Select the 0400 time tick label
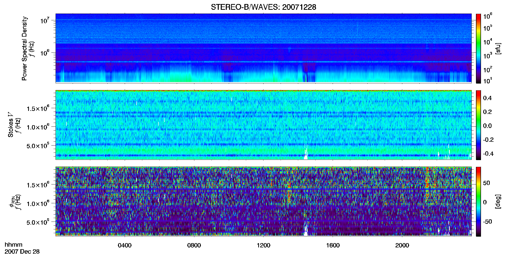This screenshot has width=527, height=271. [125, 245]
